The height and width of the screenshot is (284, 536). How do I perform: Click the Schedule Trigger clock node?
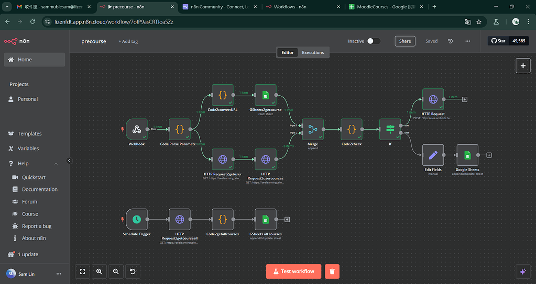click(x=137, y=219)
